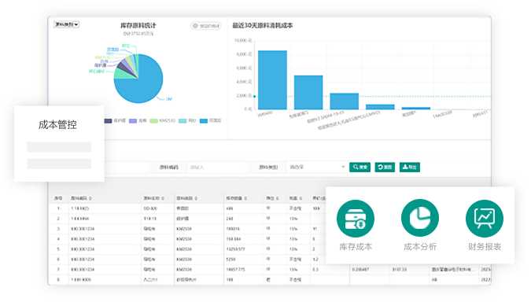Click the tallest bar in 30-day cost chart

coord(272,80)
